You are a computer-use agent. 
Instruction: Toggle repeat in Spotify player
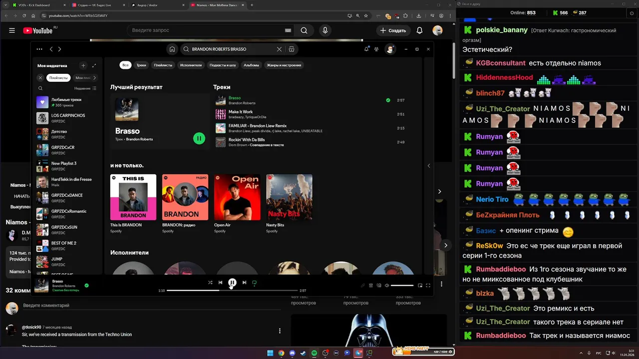coord(254,283)
